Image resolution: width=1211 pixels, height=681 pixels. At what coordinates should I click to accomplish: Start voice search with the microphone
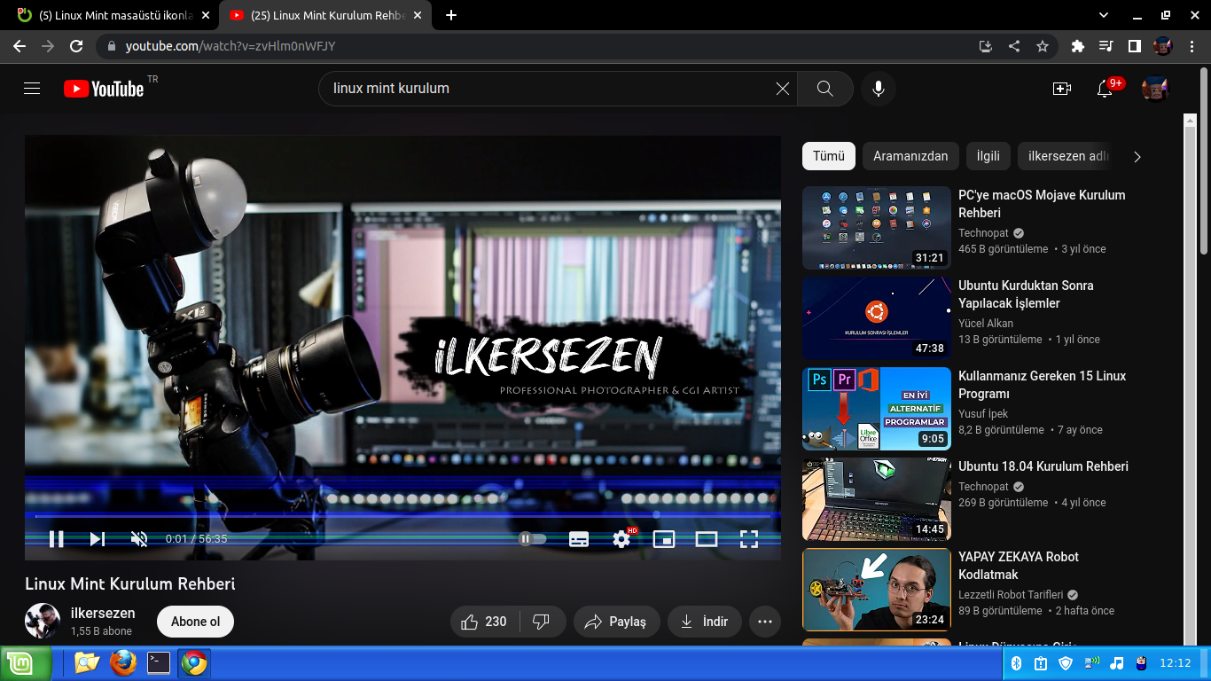(x=879, y=89)
